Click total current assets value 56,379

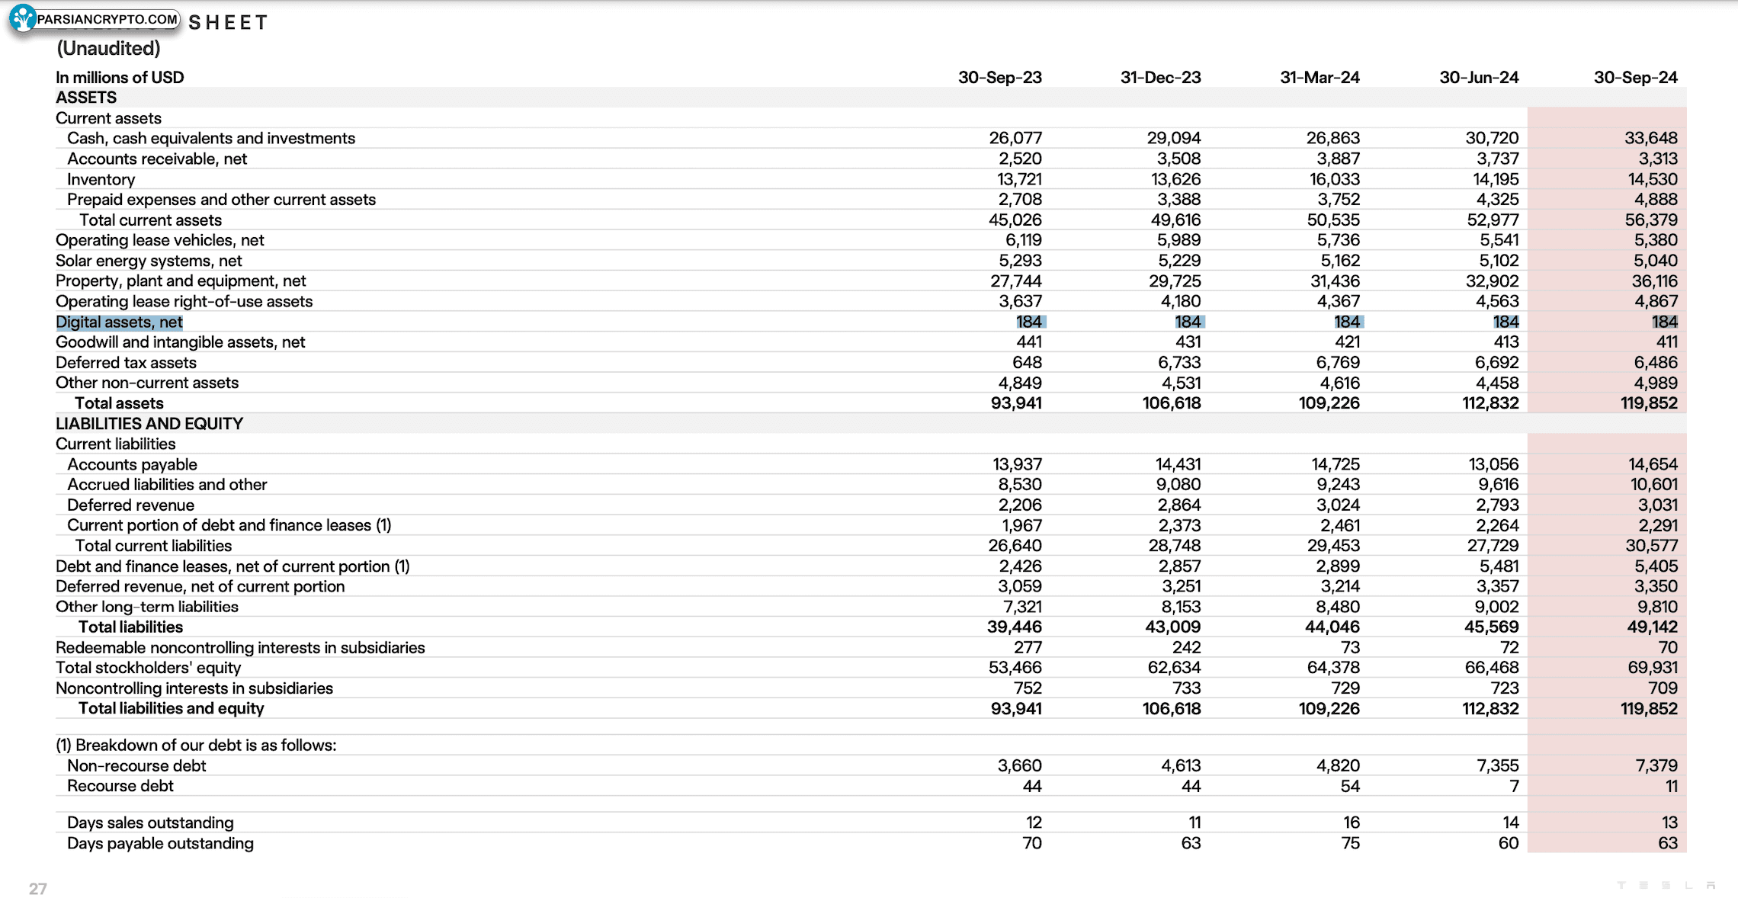coord(1650,220)
